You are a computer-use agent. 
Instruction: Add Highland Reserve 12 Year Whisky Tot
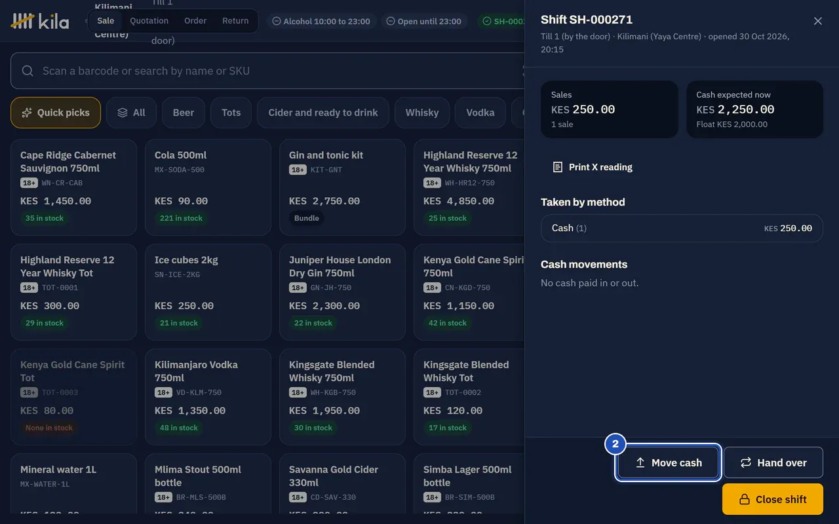pyautogui.click(x=74, y=292)
